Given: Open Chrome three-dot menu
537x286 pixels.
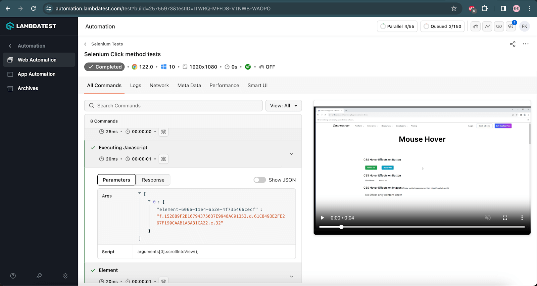Looking at the screenshot, I should coord(529,8).
